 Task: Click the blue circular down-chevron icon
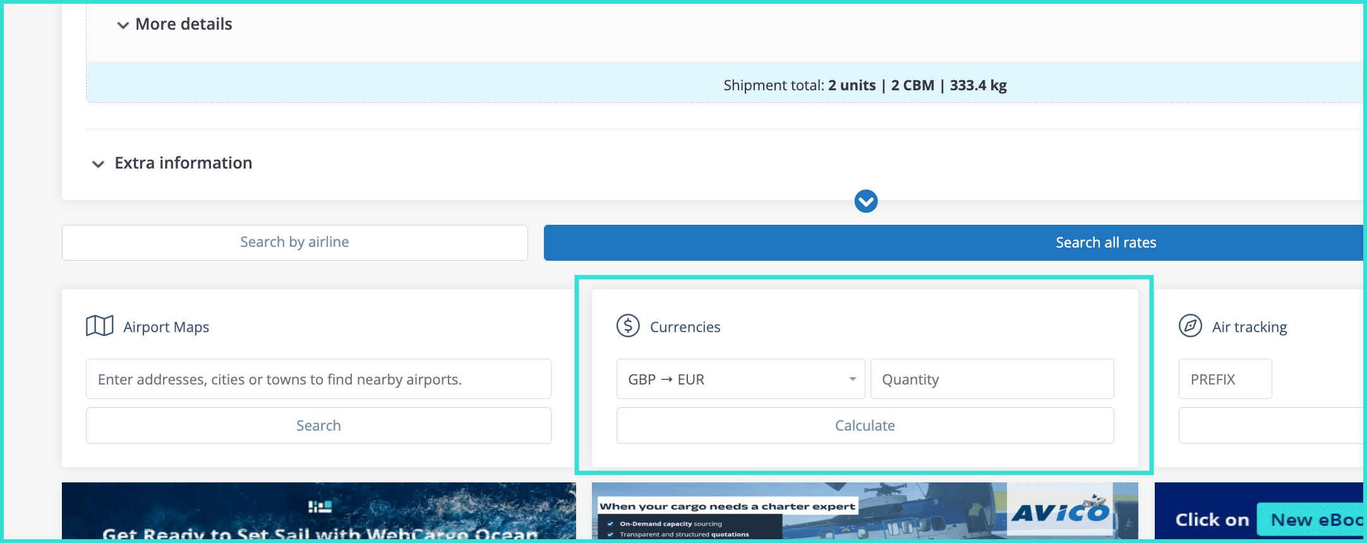(865, 201)
